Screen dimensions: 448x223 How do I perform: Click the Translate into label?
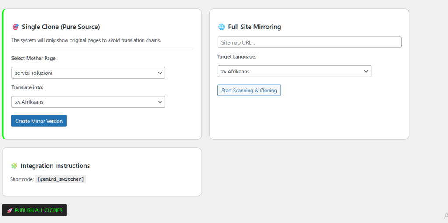click(27, 87)
